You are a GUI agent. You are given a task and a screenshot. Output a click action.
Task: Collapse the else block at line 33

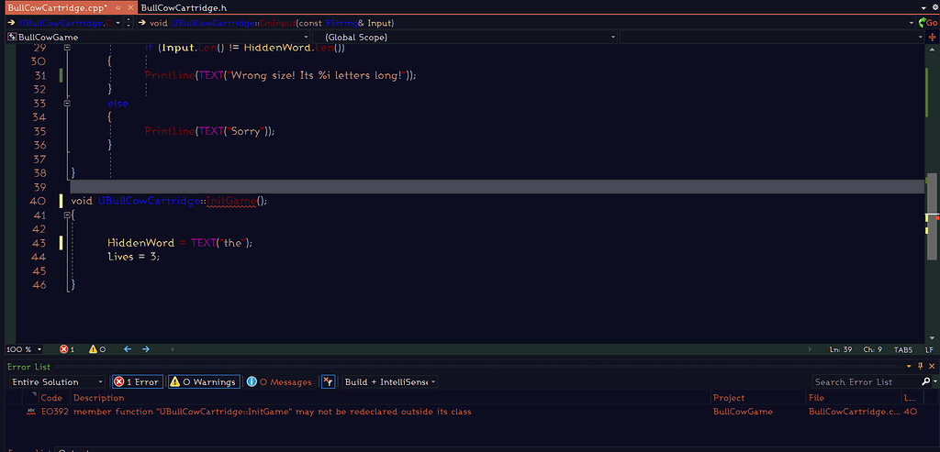coord(67,104)
